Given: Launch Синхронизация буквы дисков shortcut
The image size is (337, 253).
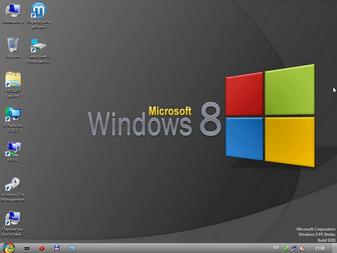Looking at the screenshot, I should [x=38, y=45].
